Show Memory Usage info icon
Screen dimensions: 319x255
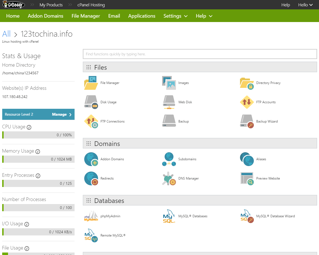click(x=38, y=151)
